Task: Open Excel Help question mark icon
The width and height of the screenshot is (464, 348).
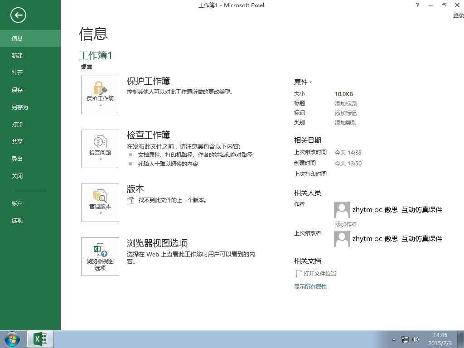Action: pyautogui.click(x=417, y=5)
